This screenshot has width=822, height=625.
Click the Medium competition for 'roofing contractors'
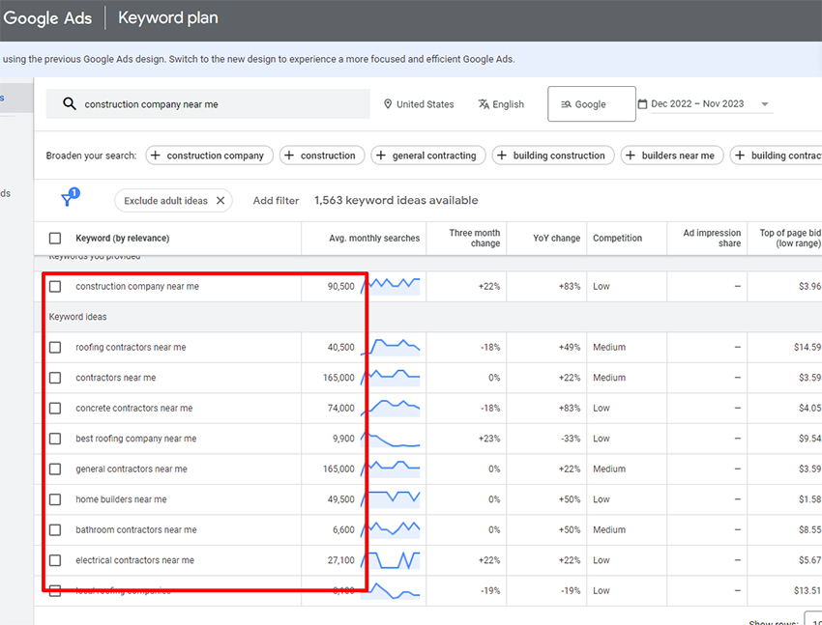click(x=609, y=347)
